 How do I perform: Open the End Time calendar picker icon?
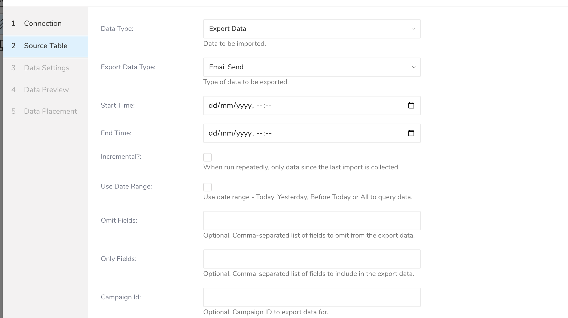pyautogui.click(x=411, y=133)
